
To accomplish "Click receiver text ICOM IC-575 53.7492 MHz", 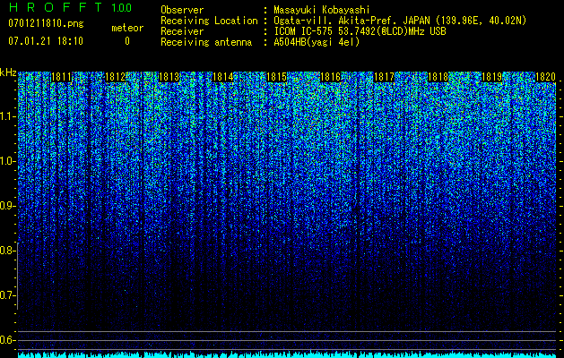I will pos(360,31).
